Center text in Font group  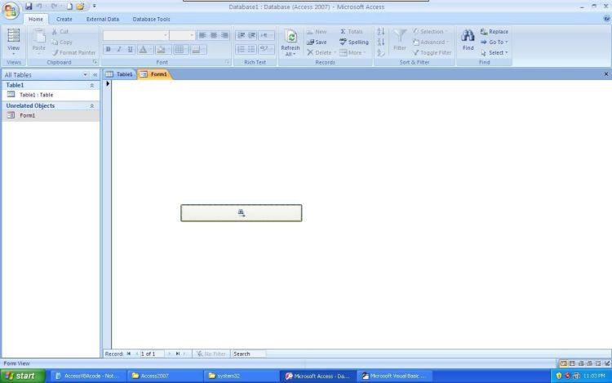(x=214, y=36)
